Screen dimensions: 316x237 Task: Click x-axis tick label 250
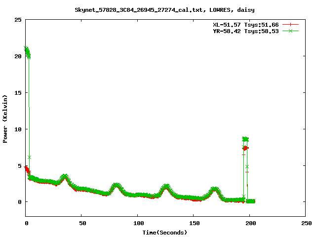point(306,223)
